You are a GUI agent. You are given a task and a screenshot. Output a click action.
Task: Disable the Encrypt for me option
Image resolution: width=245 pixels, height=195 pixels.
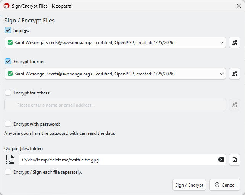pos(8,61)
